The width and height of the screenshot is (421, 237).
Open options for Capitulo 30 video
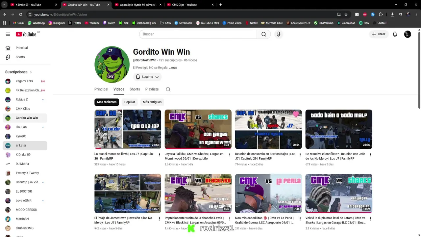(x=160, y=155)
